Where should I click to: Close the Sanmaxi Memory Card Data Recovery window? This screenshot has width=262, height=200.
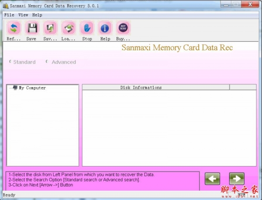250,5
